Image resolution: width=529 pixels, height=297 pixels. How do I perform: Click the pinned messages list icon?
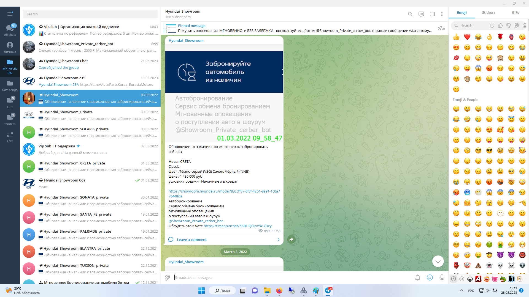tap(441, 28)
